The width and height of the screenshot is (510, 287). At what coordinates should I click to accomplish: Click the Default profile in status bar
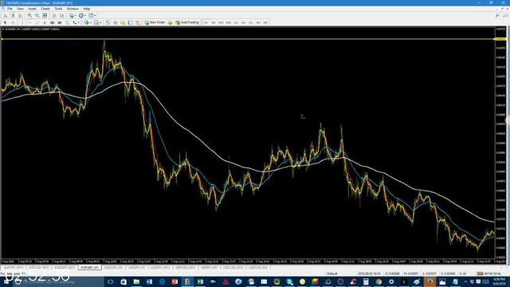[332, 273]
